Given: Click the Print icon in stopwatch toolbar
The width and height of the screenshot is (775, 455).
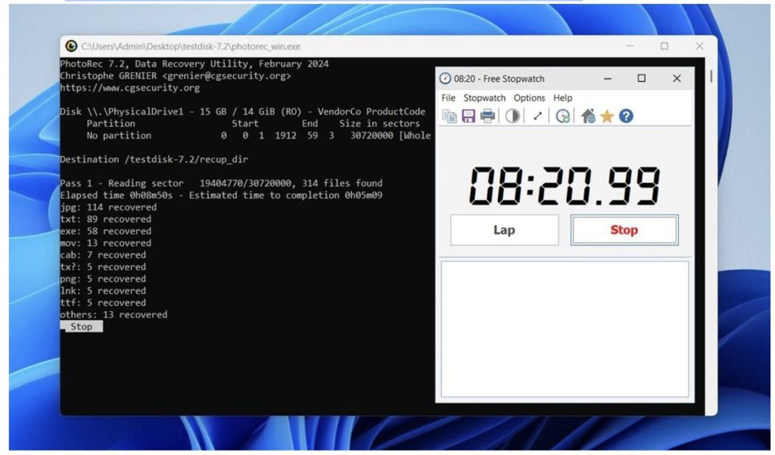Looking at the screenshot, I should point(487,117).
